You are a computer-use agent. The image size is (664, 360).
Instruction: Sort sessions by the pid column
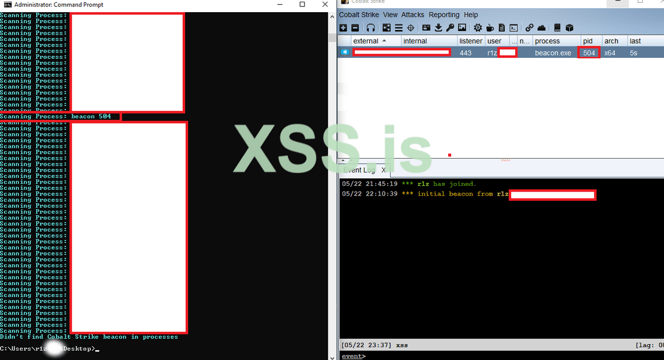point(591,41)
